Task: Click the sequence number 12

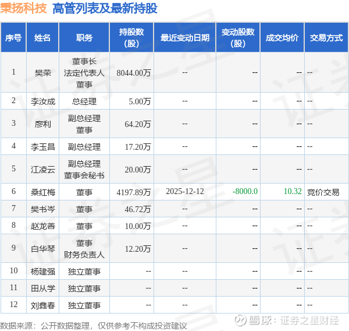Action: tap(13, 304)
